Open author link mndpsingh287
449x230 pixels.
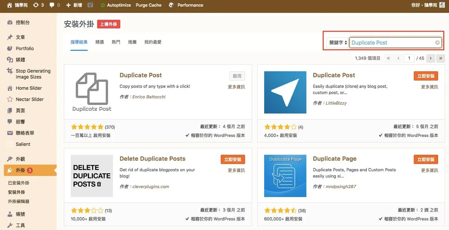(x=341, y=186)
